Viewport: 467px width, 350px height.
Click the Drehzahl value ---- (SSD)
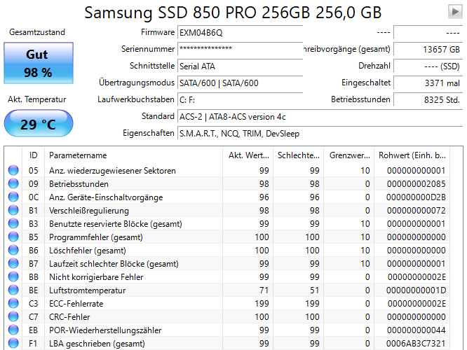click(x=428, y=66)
